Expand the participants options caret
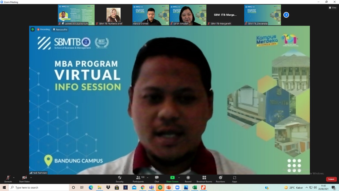Viewport: 339px width, 191px height. tap(148, 177)
